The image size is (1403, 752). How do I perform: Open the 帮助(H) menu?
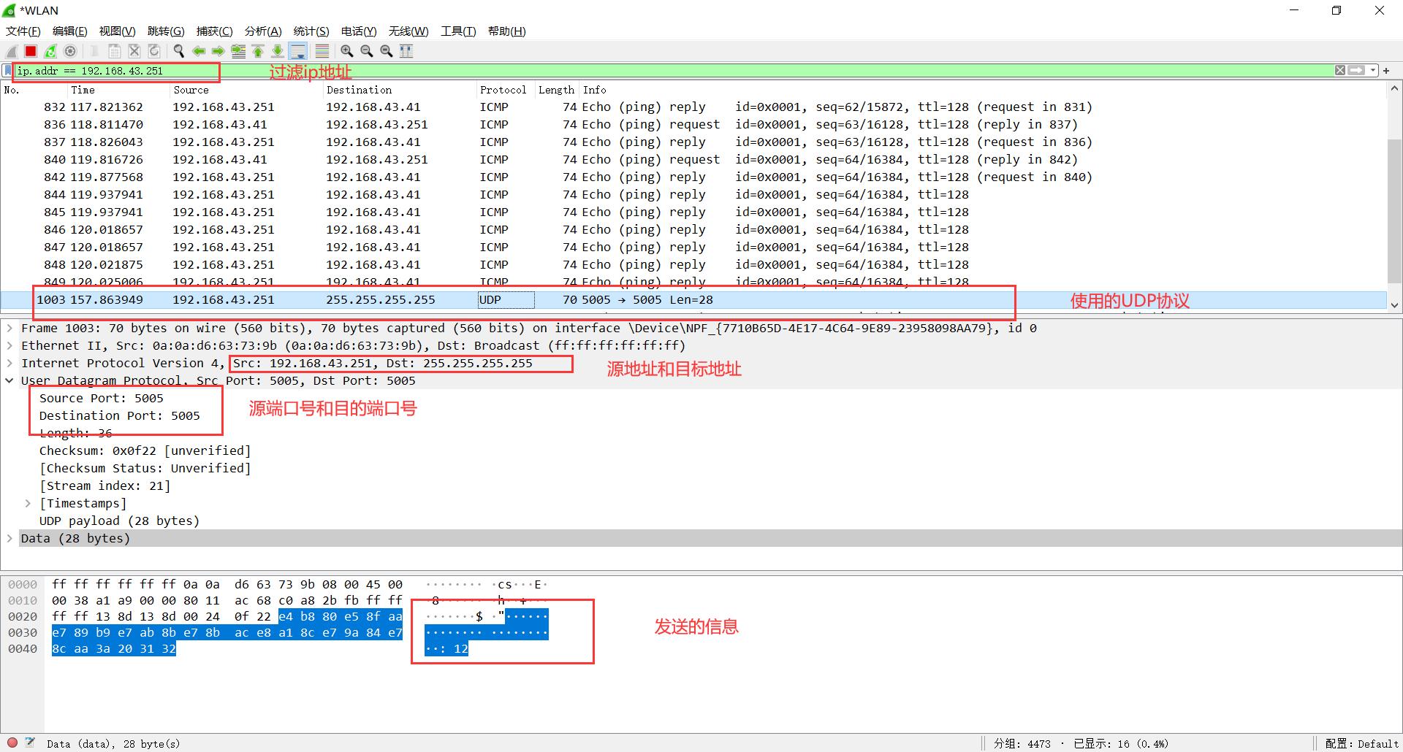tap(507, 31)
